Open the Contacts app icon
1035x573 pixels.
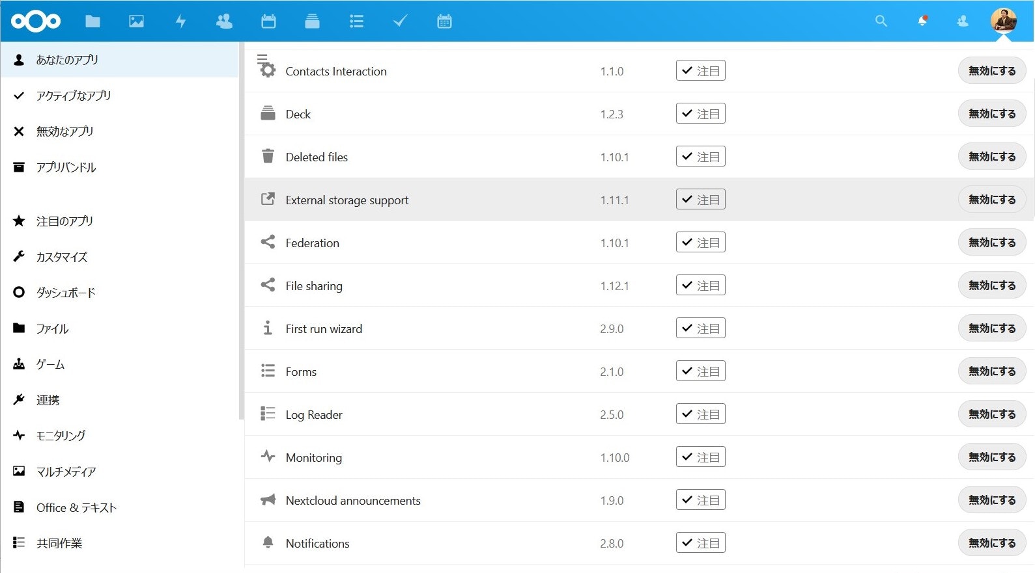pyautogui.click(x=224, y=21)
